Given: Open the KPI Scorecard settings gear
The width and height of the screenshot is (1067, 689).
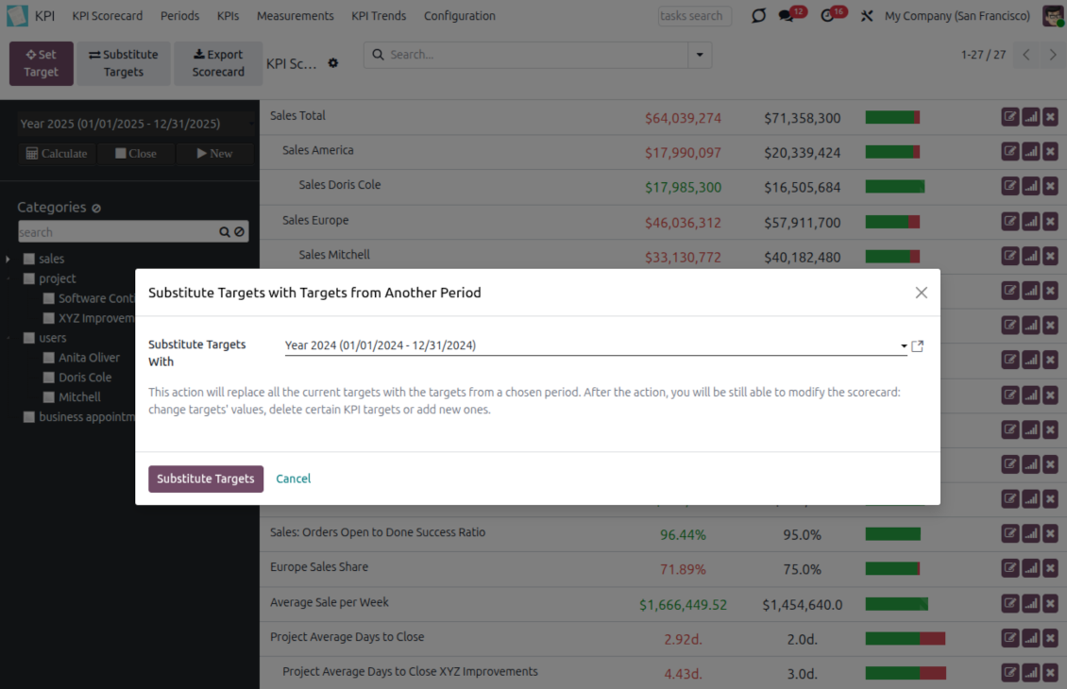Looking at the screenshot, I should click(x=332, y=63).
